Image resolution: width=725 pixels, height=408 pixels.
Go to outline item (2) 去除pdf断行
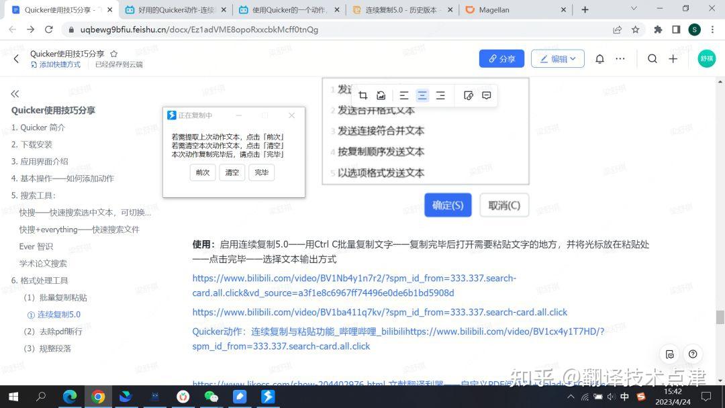pyautogui.click(x=53, y=331)
